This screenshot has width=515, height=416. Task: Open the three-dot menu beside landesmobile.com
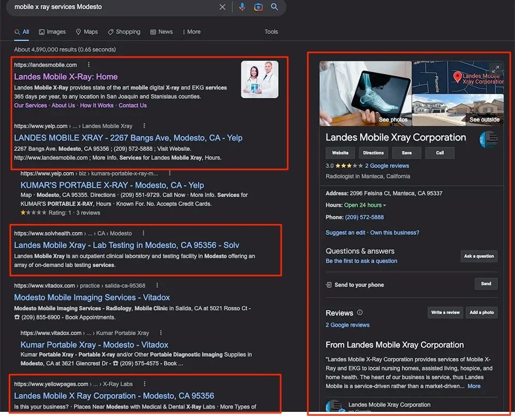(89, 65)
